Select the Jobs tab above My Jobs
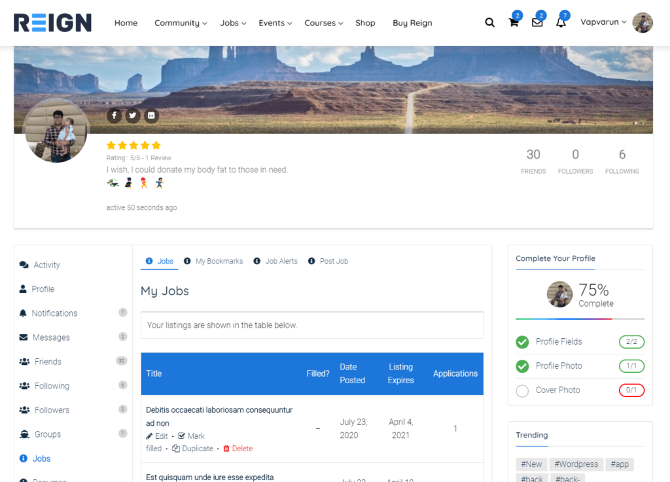The width and height of the screenshot is (670, 482). [160, 261]
